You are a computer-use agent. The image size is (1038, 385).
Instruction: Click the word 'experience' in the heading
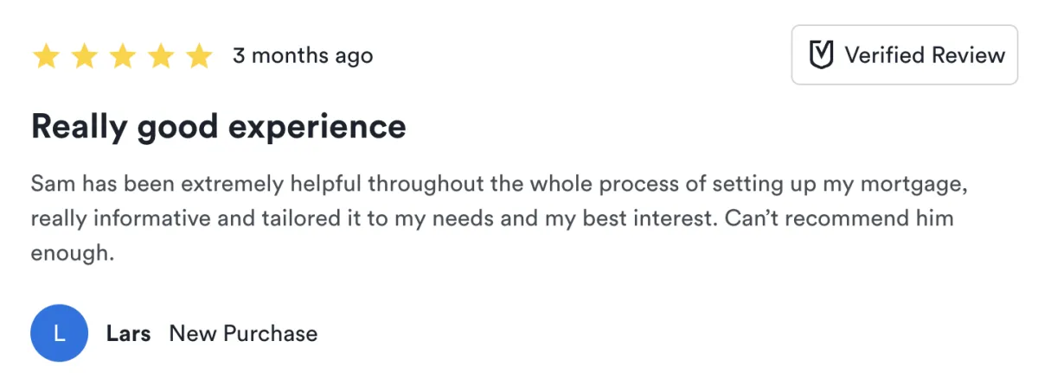(x=317, y=127)
